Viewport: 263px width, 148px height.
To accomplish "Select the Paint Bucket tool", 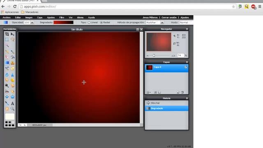I will (13, 57).
